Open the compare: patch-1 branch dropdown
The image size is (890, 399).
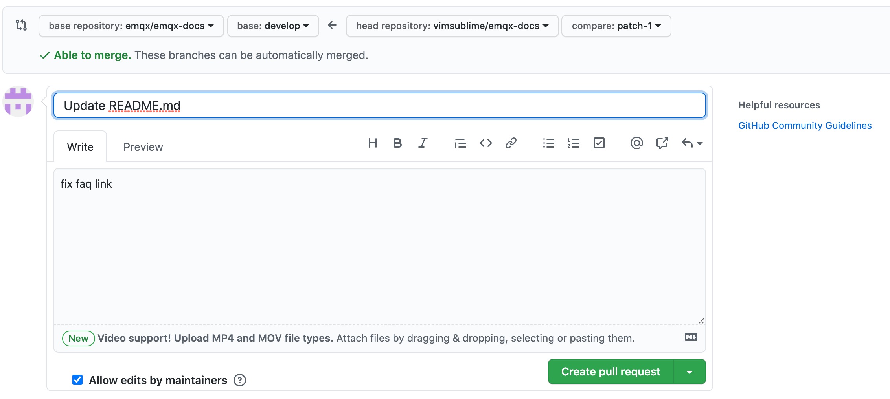click(x=616, y=26)
